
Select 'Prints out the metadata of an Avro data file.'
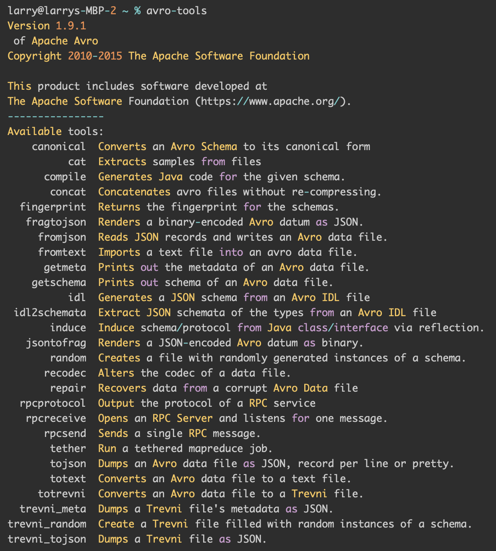(234, 267)
